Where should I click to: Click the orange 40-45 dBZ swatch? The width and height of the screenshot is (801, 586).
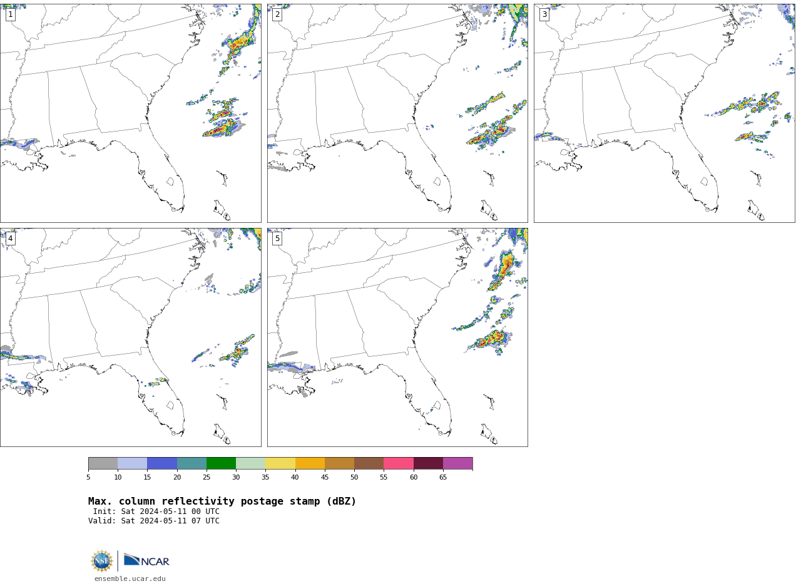(310, 463)
